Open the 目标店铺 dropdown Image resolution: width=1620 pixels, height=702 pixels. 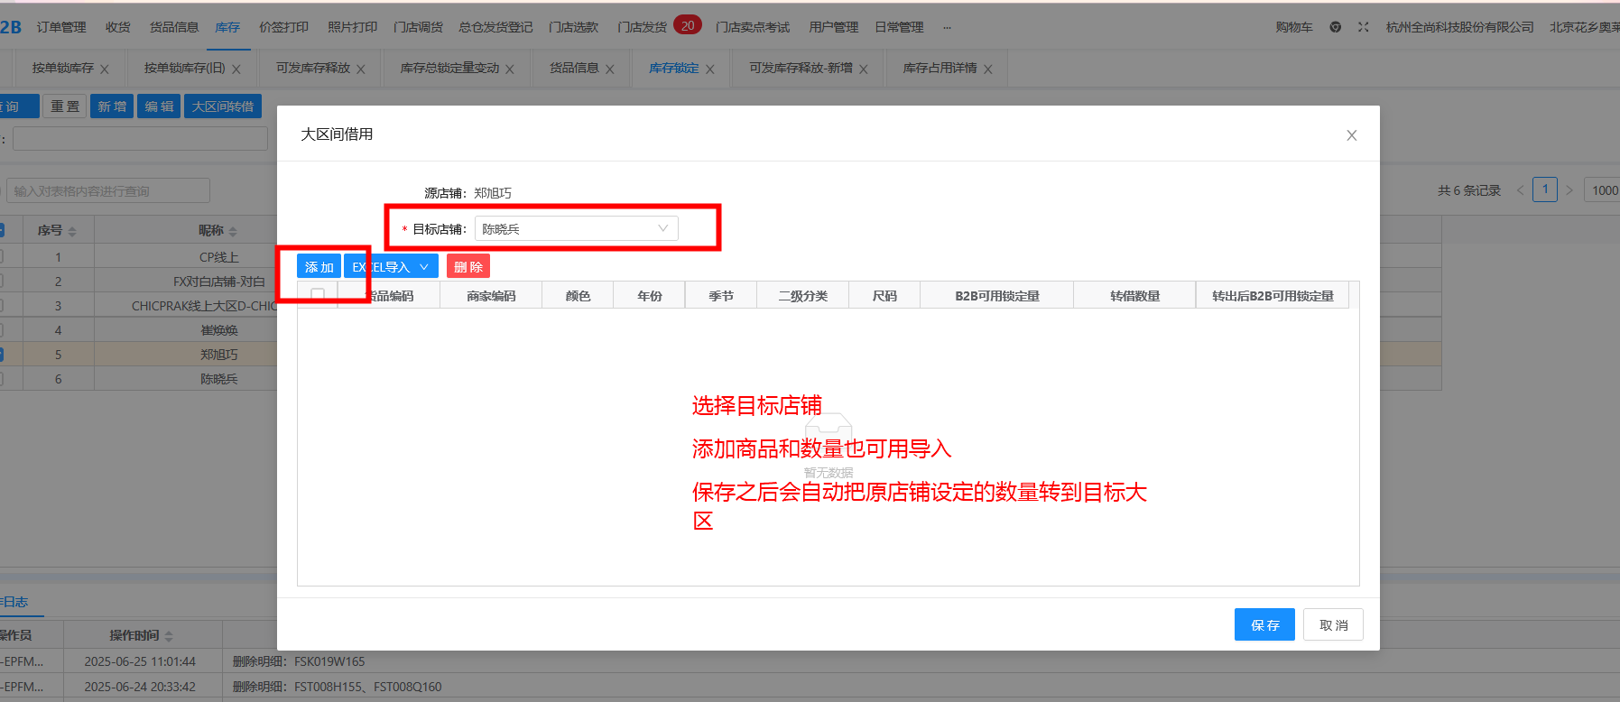(x=576, y=228)
